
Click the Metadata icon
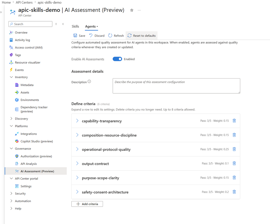click(x=17, y=85)
